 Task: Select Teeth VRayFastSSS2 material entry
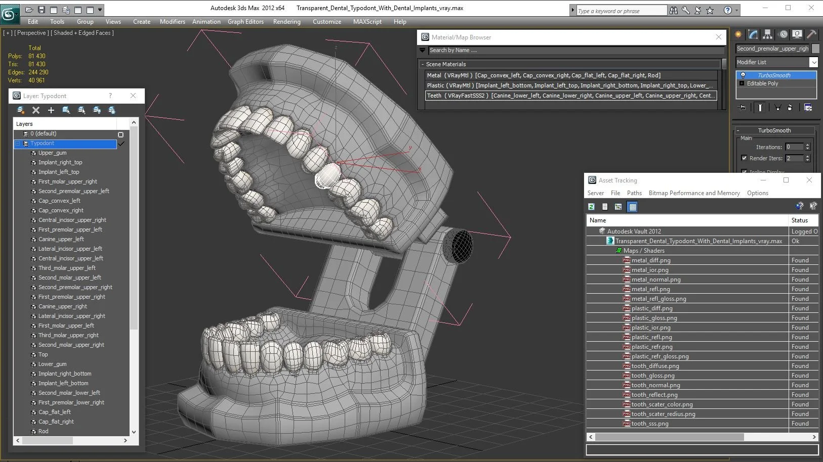570,96
